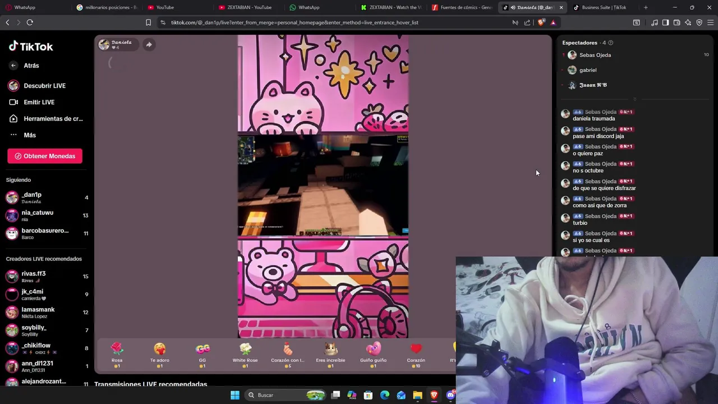Open lamasmank recommended live
The height and width of the screenshot is (404, 718).
(x=46, y=312)
